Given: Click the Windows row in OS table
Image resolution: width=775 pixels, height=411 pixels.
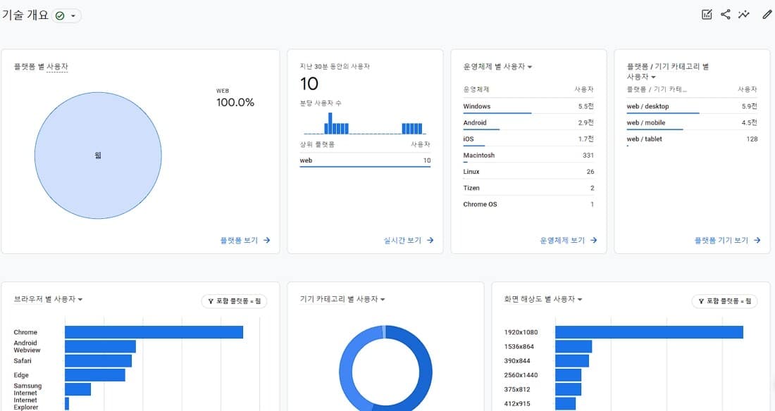Looking at the screenshot, I should (x=528, y=106).
